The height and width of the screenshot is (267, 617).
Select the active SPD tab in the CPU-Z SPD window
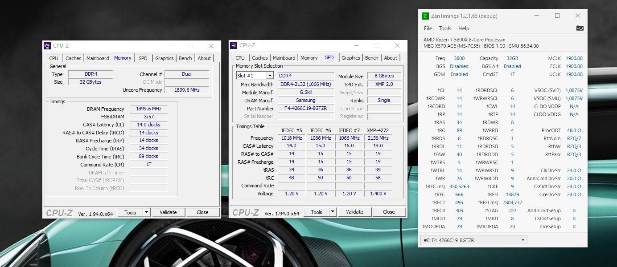click(x=329, y=58)
